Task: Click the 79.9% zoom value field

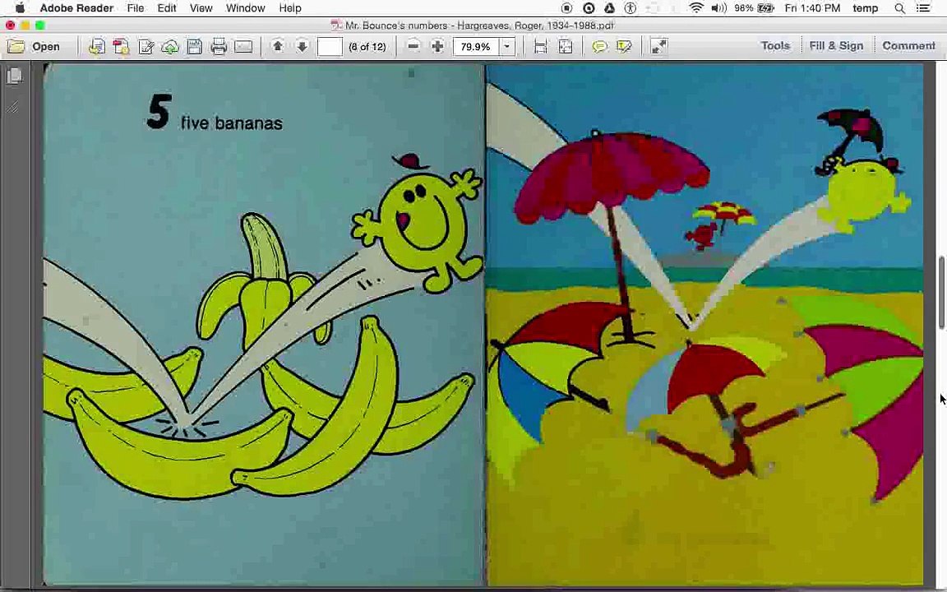Action: (x=476, y=47)
